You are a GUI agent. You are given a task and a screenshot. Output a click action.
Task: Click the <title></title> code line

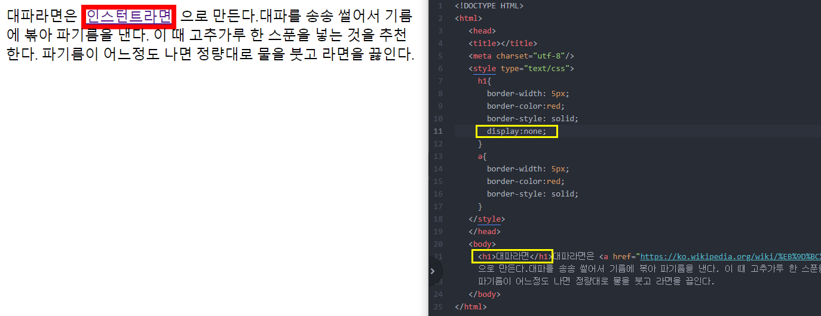click(x=503, y=44)
